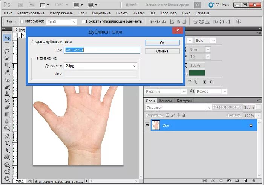Open layer style fx menu
264x185 pixels.
(213, 180)
